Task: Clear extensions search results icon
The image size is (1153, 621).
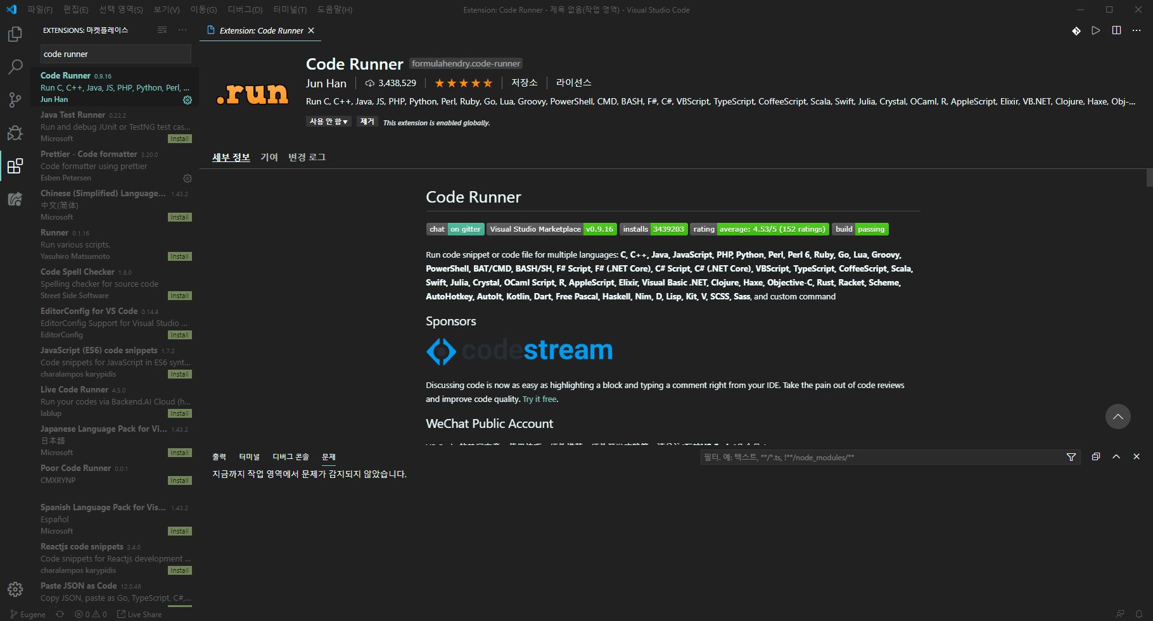Action: (x=162, y=30)
